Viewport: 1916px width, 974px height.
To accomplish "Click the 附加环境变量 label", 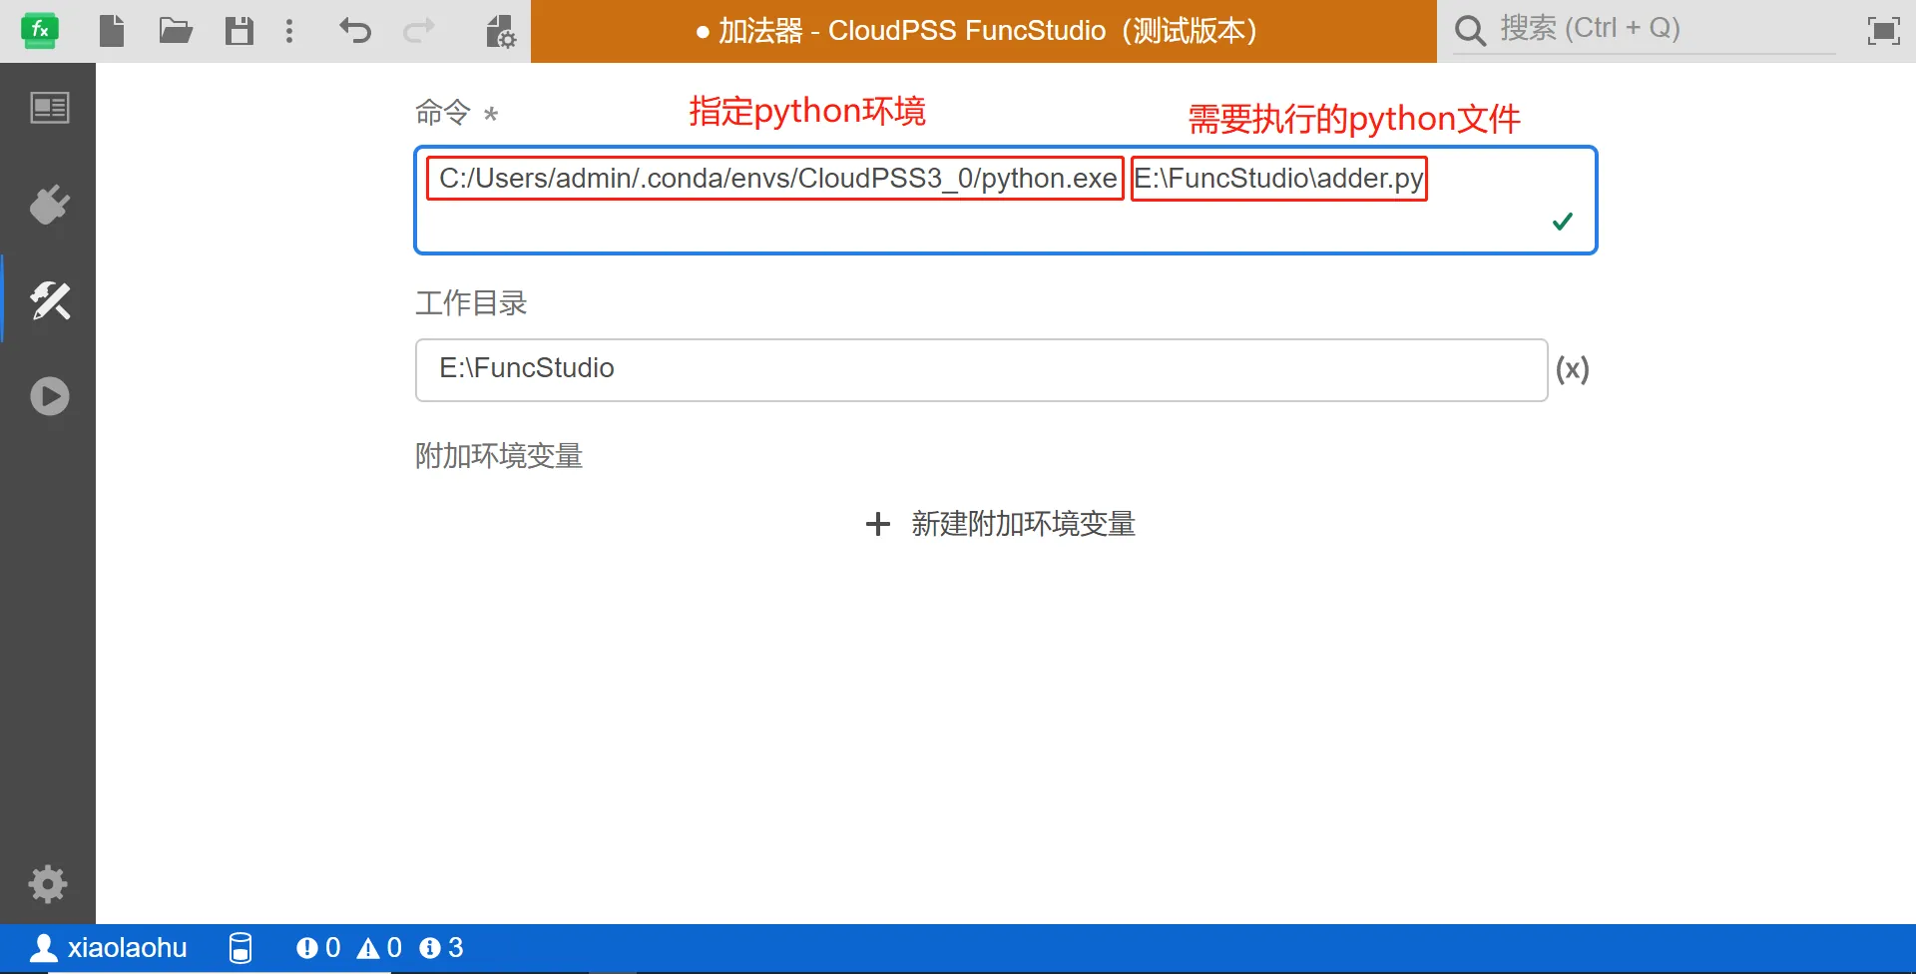I will [499, 456].
